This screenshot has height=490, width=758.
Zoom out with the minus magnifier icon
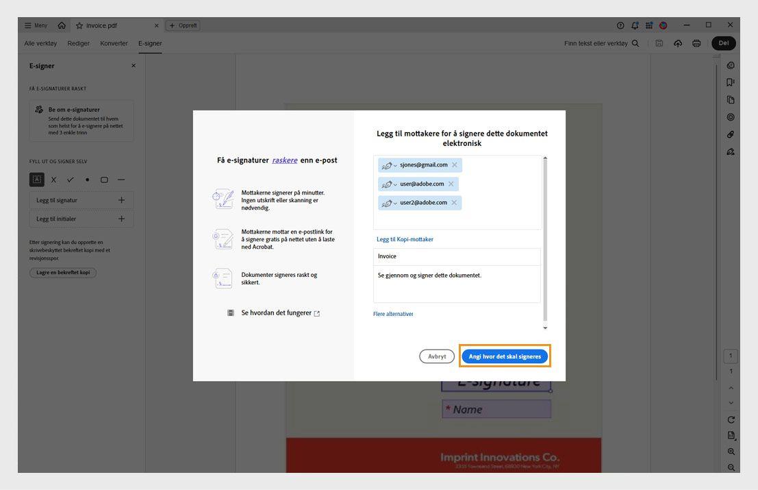(x=731, y=467)
